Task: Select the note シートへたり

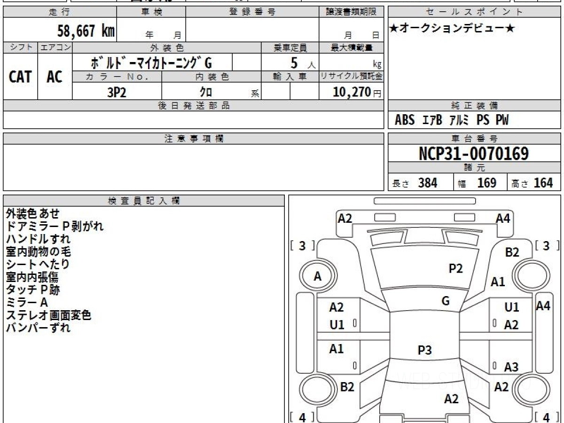Action: [x=38, y=265]
